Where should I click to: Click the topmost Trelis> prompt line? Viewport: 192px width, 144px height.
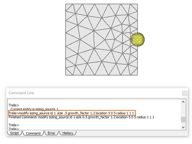coord(14,105)
